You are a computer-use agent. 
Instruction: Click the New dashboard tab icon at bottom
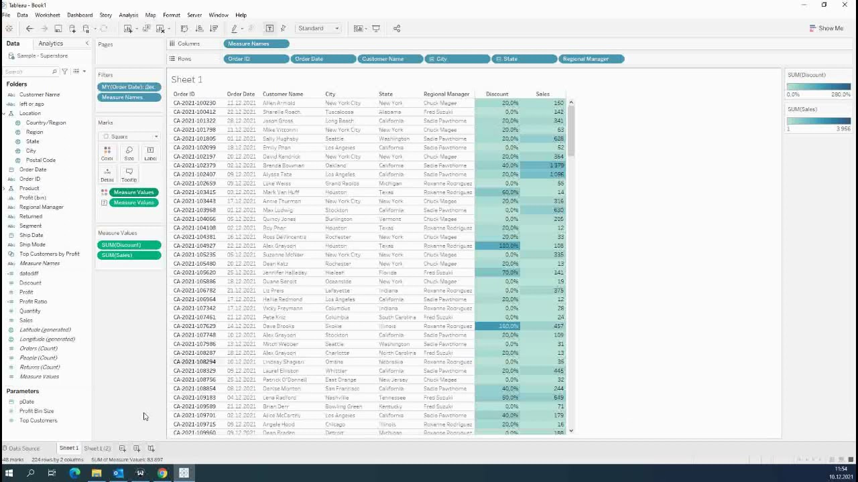[137, 449]
